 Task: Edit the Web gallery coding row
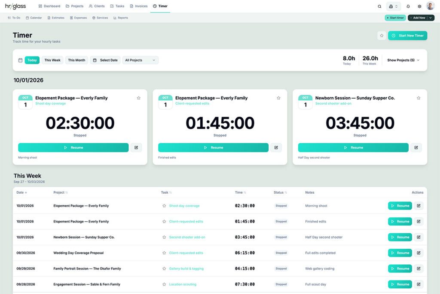tap(419, 269)
